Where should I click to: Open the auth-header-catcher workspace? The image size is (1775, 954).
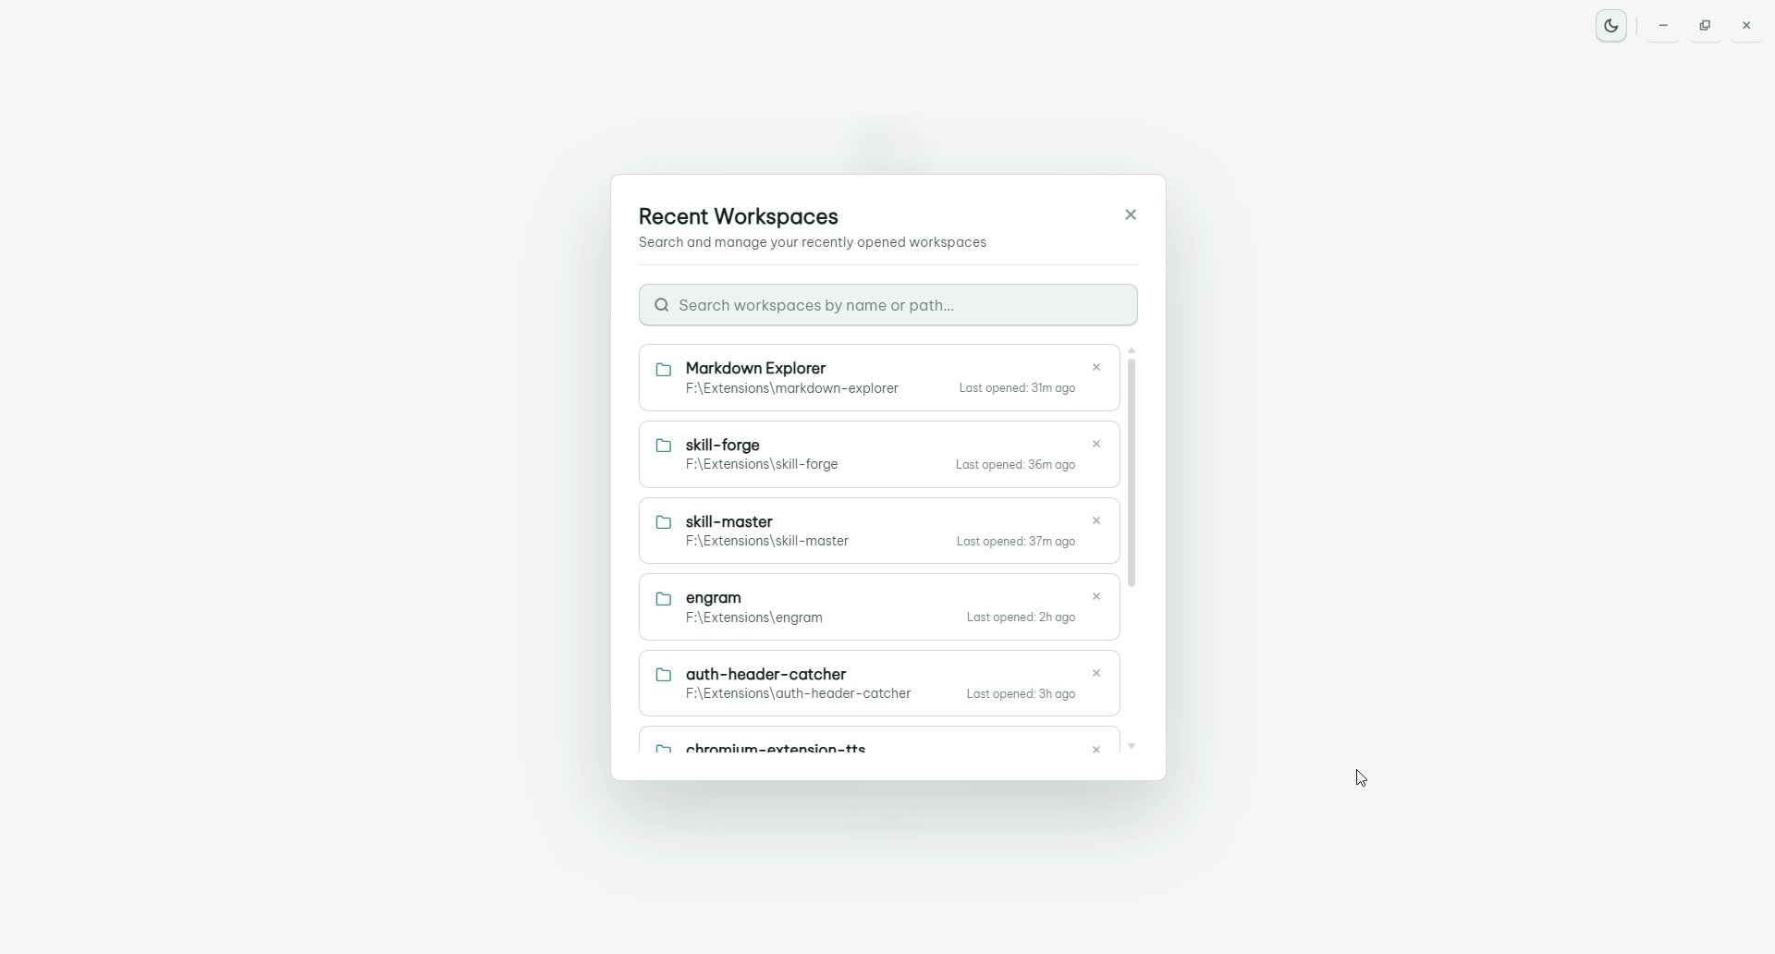(879, 684)
